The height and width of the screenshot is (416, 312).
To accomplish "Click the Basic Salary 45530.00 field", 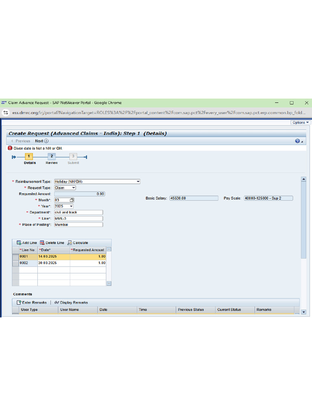I will coord(194,198).
